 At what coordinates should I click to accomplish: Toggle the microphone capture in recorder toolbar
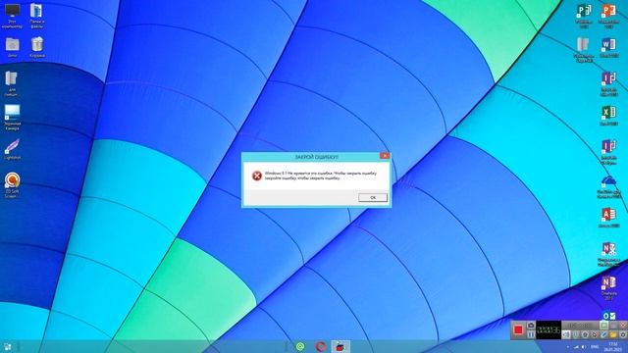[576, 334]
